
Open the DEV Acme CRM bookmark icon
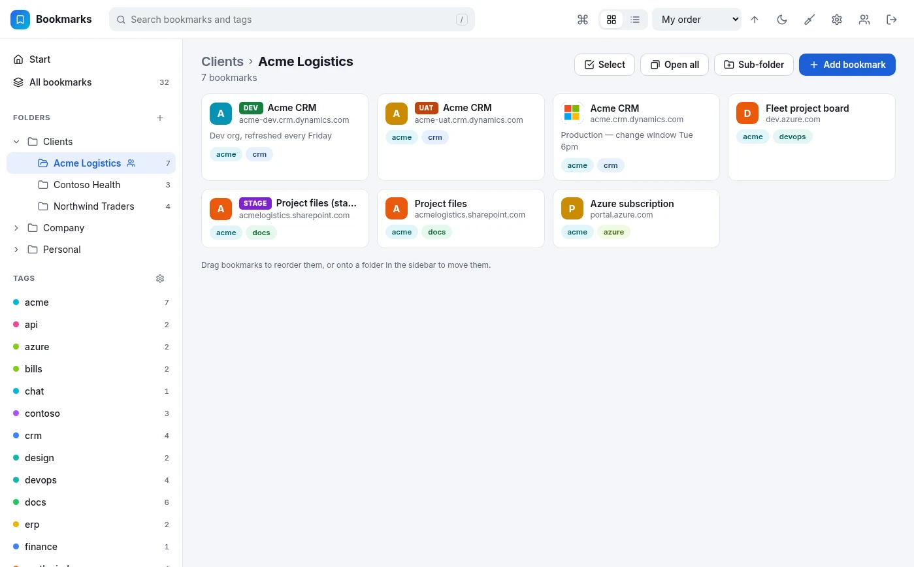click(x=221, y=114)
